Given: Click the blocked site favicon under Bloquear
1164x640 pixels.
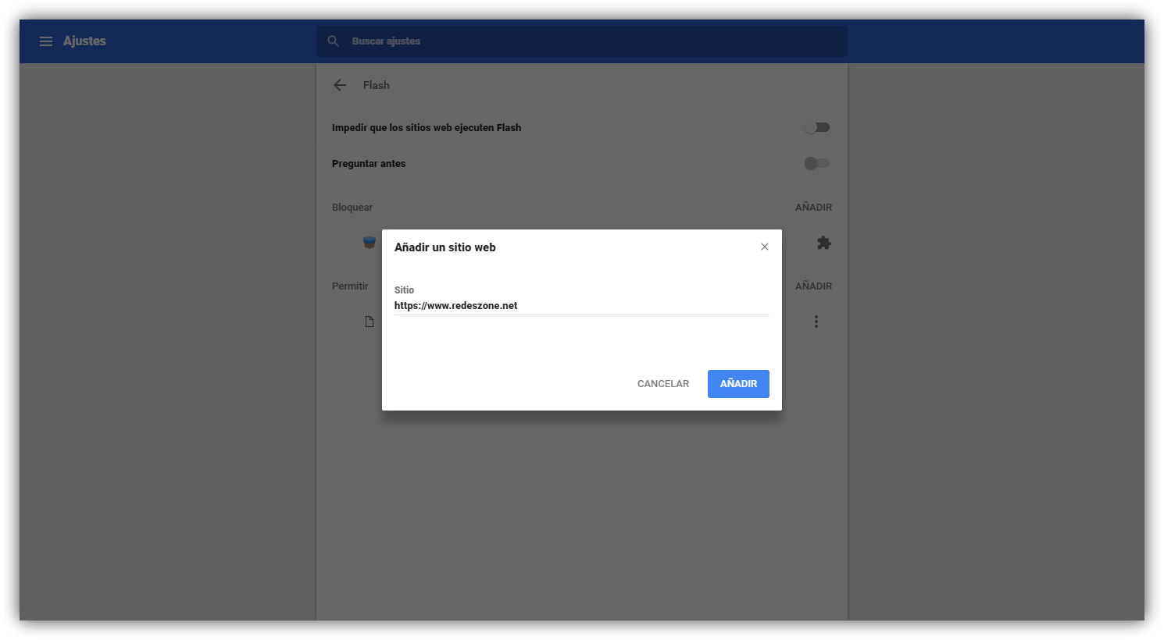Looking at the screenshot, I should [x=370, y=243].
